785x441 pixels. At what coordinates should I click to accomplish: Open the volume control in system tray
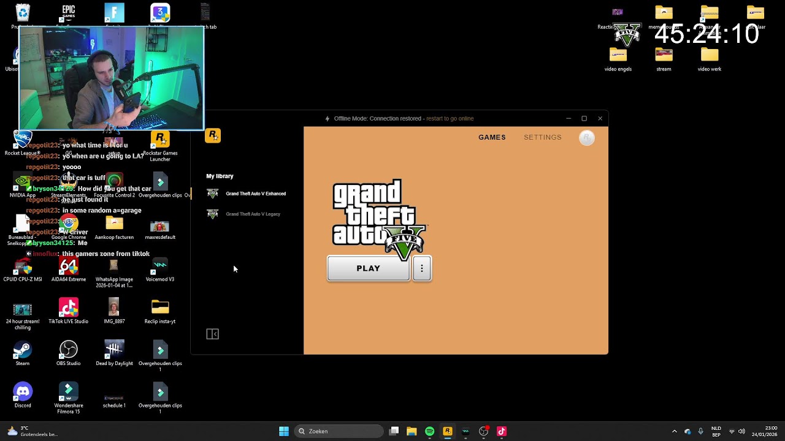click(742, 431)
